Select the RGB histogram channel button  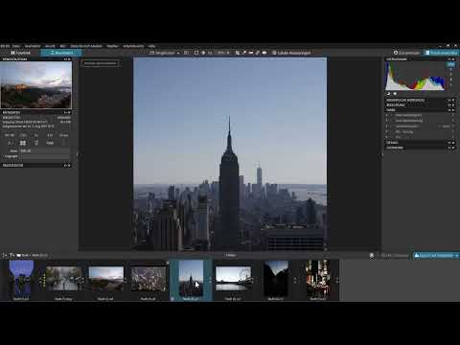point(450,64)
